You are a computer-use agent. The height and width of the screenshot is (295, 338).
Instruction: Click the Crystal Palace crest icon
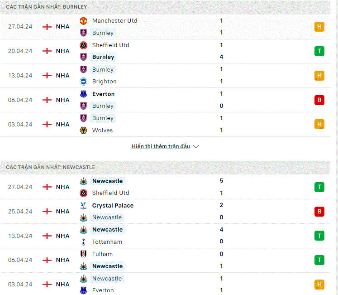83,205
